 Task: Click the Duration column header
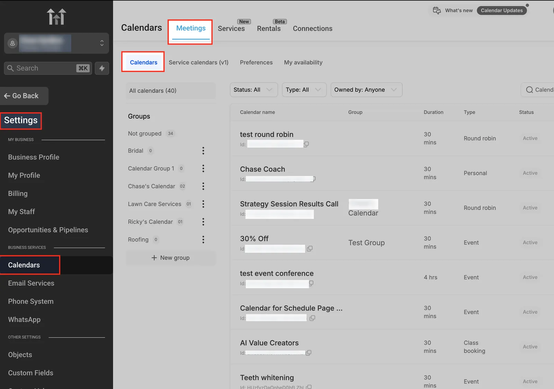pyautogui.click(x=434, y=112)
